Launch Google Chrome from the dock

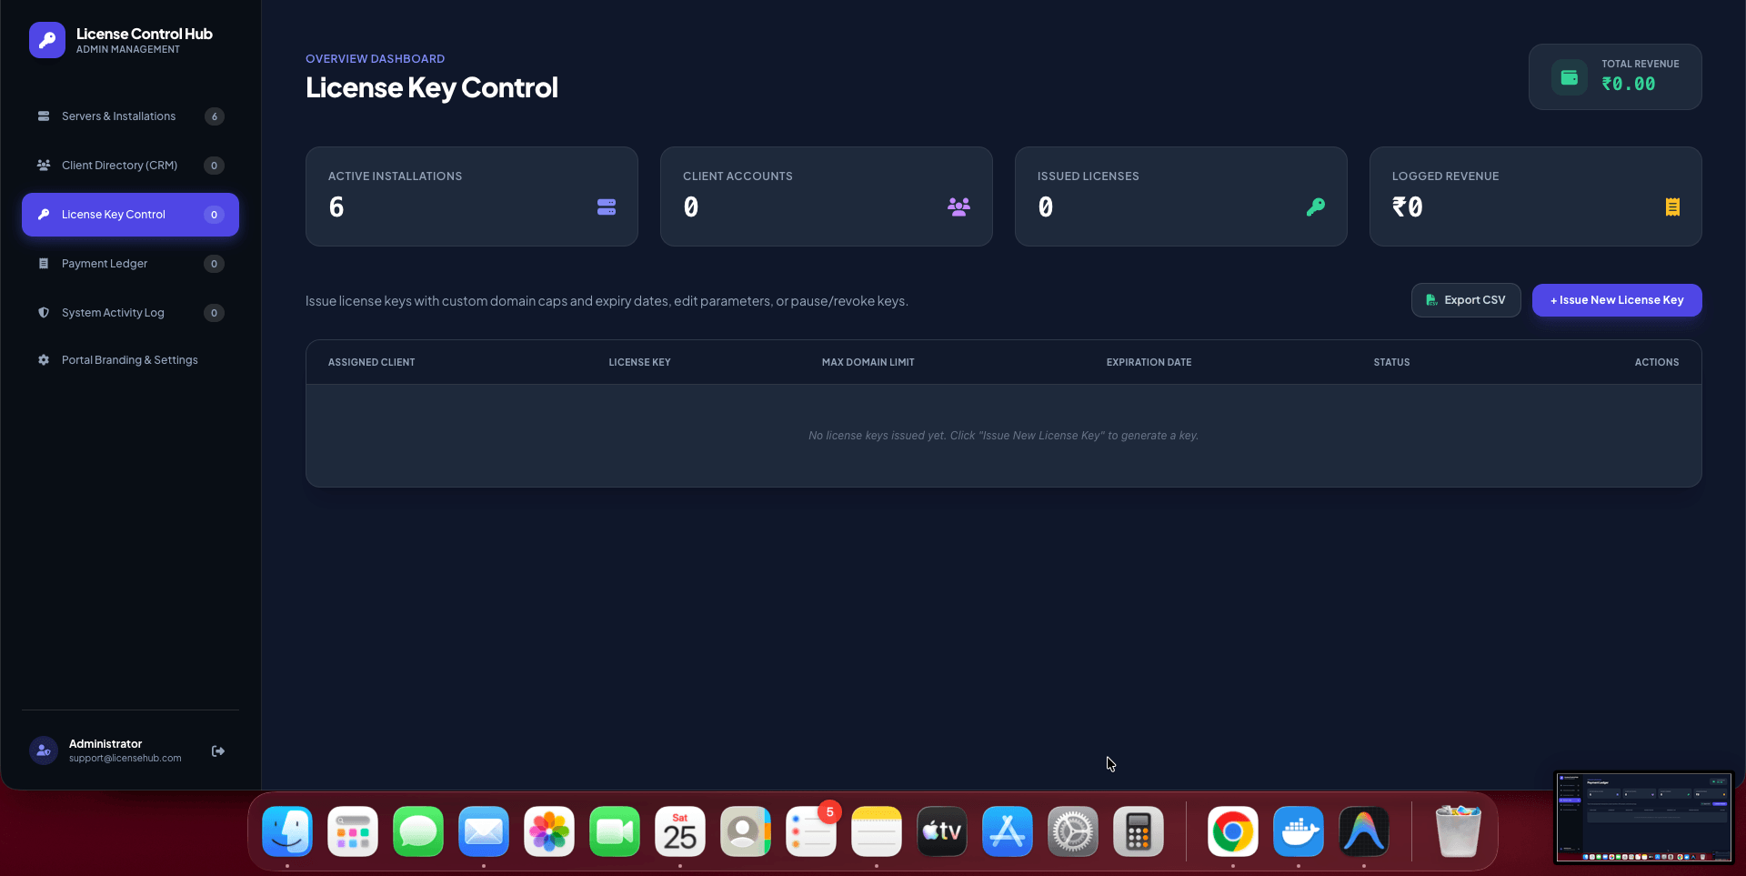click(1233, 831)
